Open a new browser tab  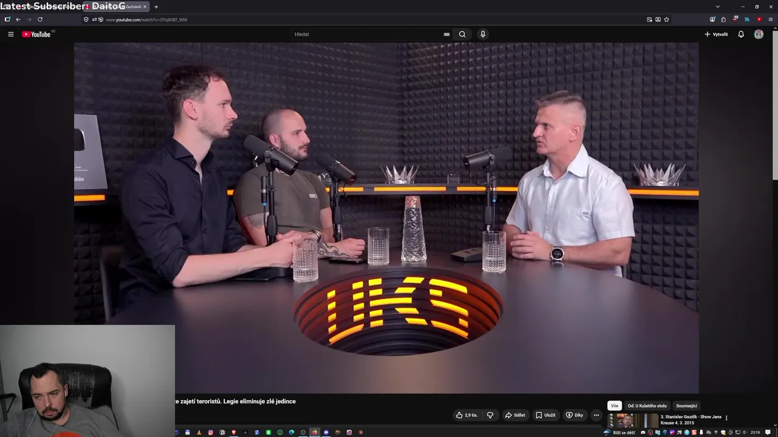[x=156, y=7]
